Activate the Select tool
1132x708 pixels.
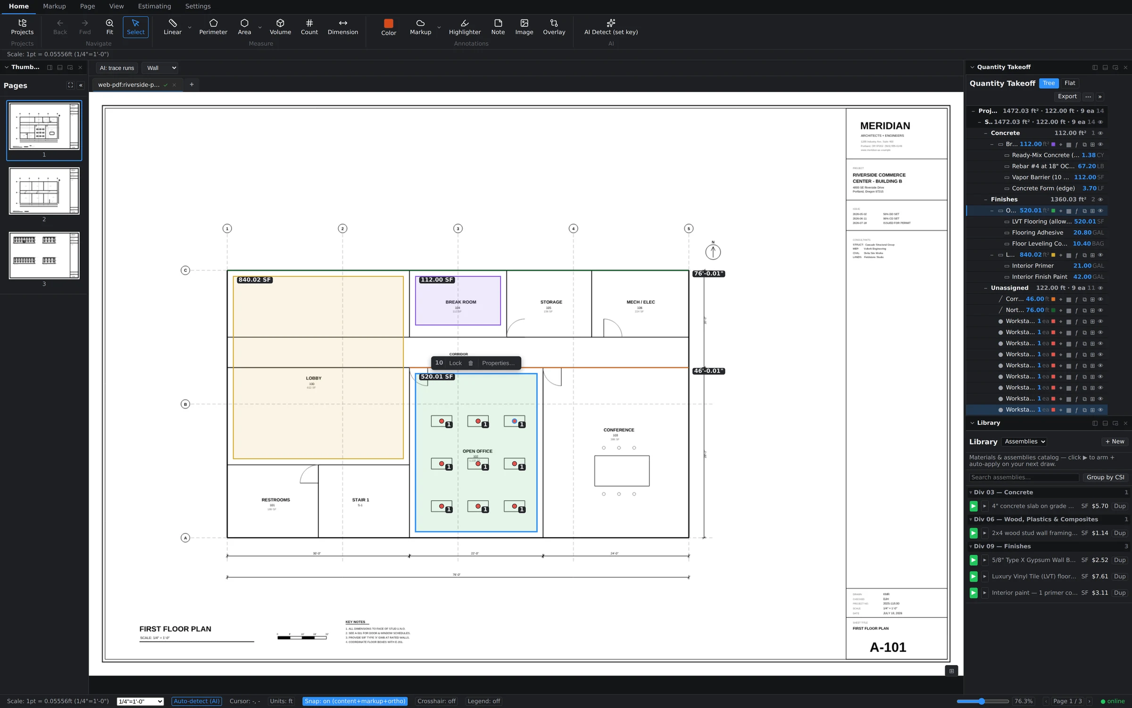135,27
